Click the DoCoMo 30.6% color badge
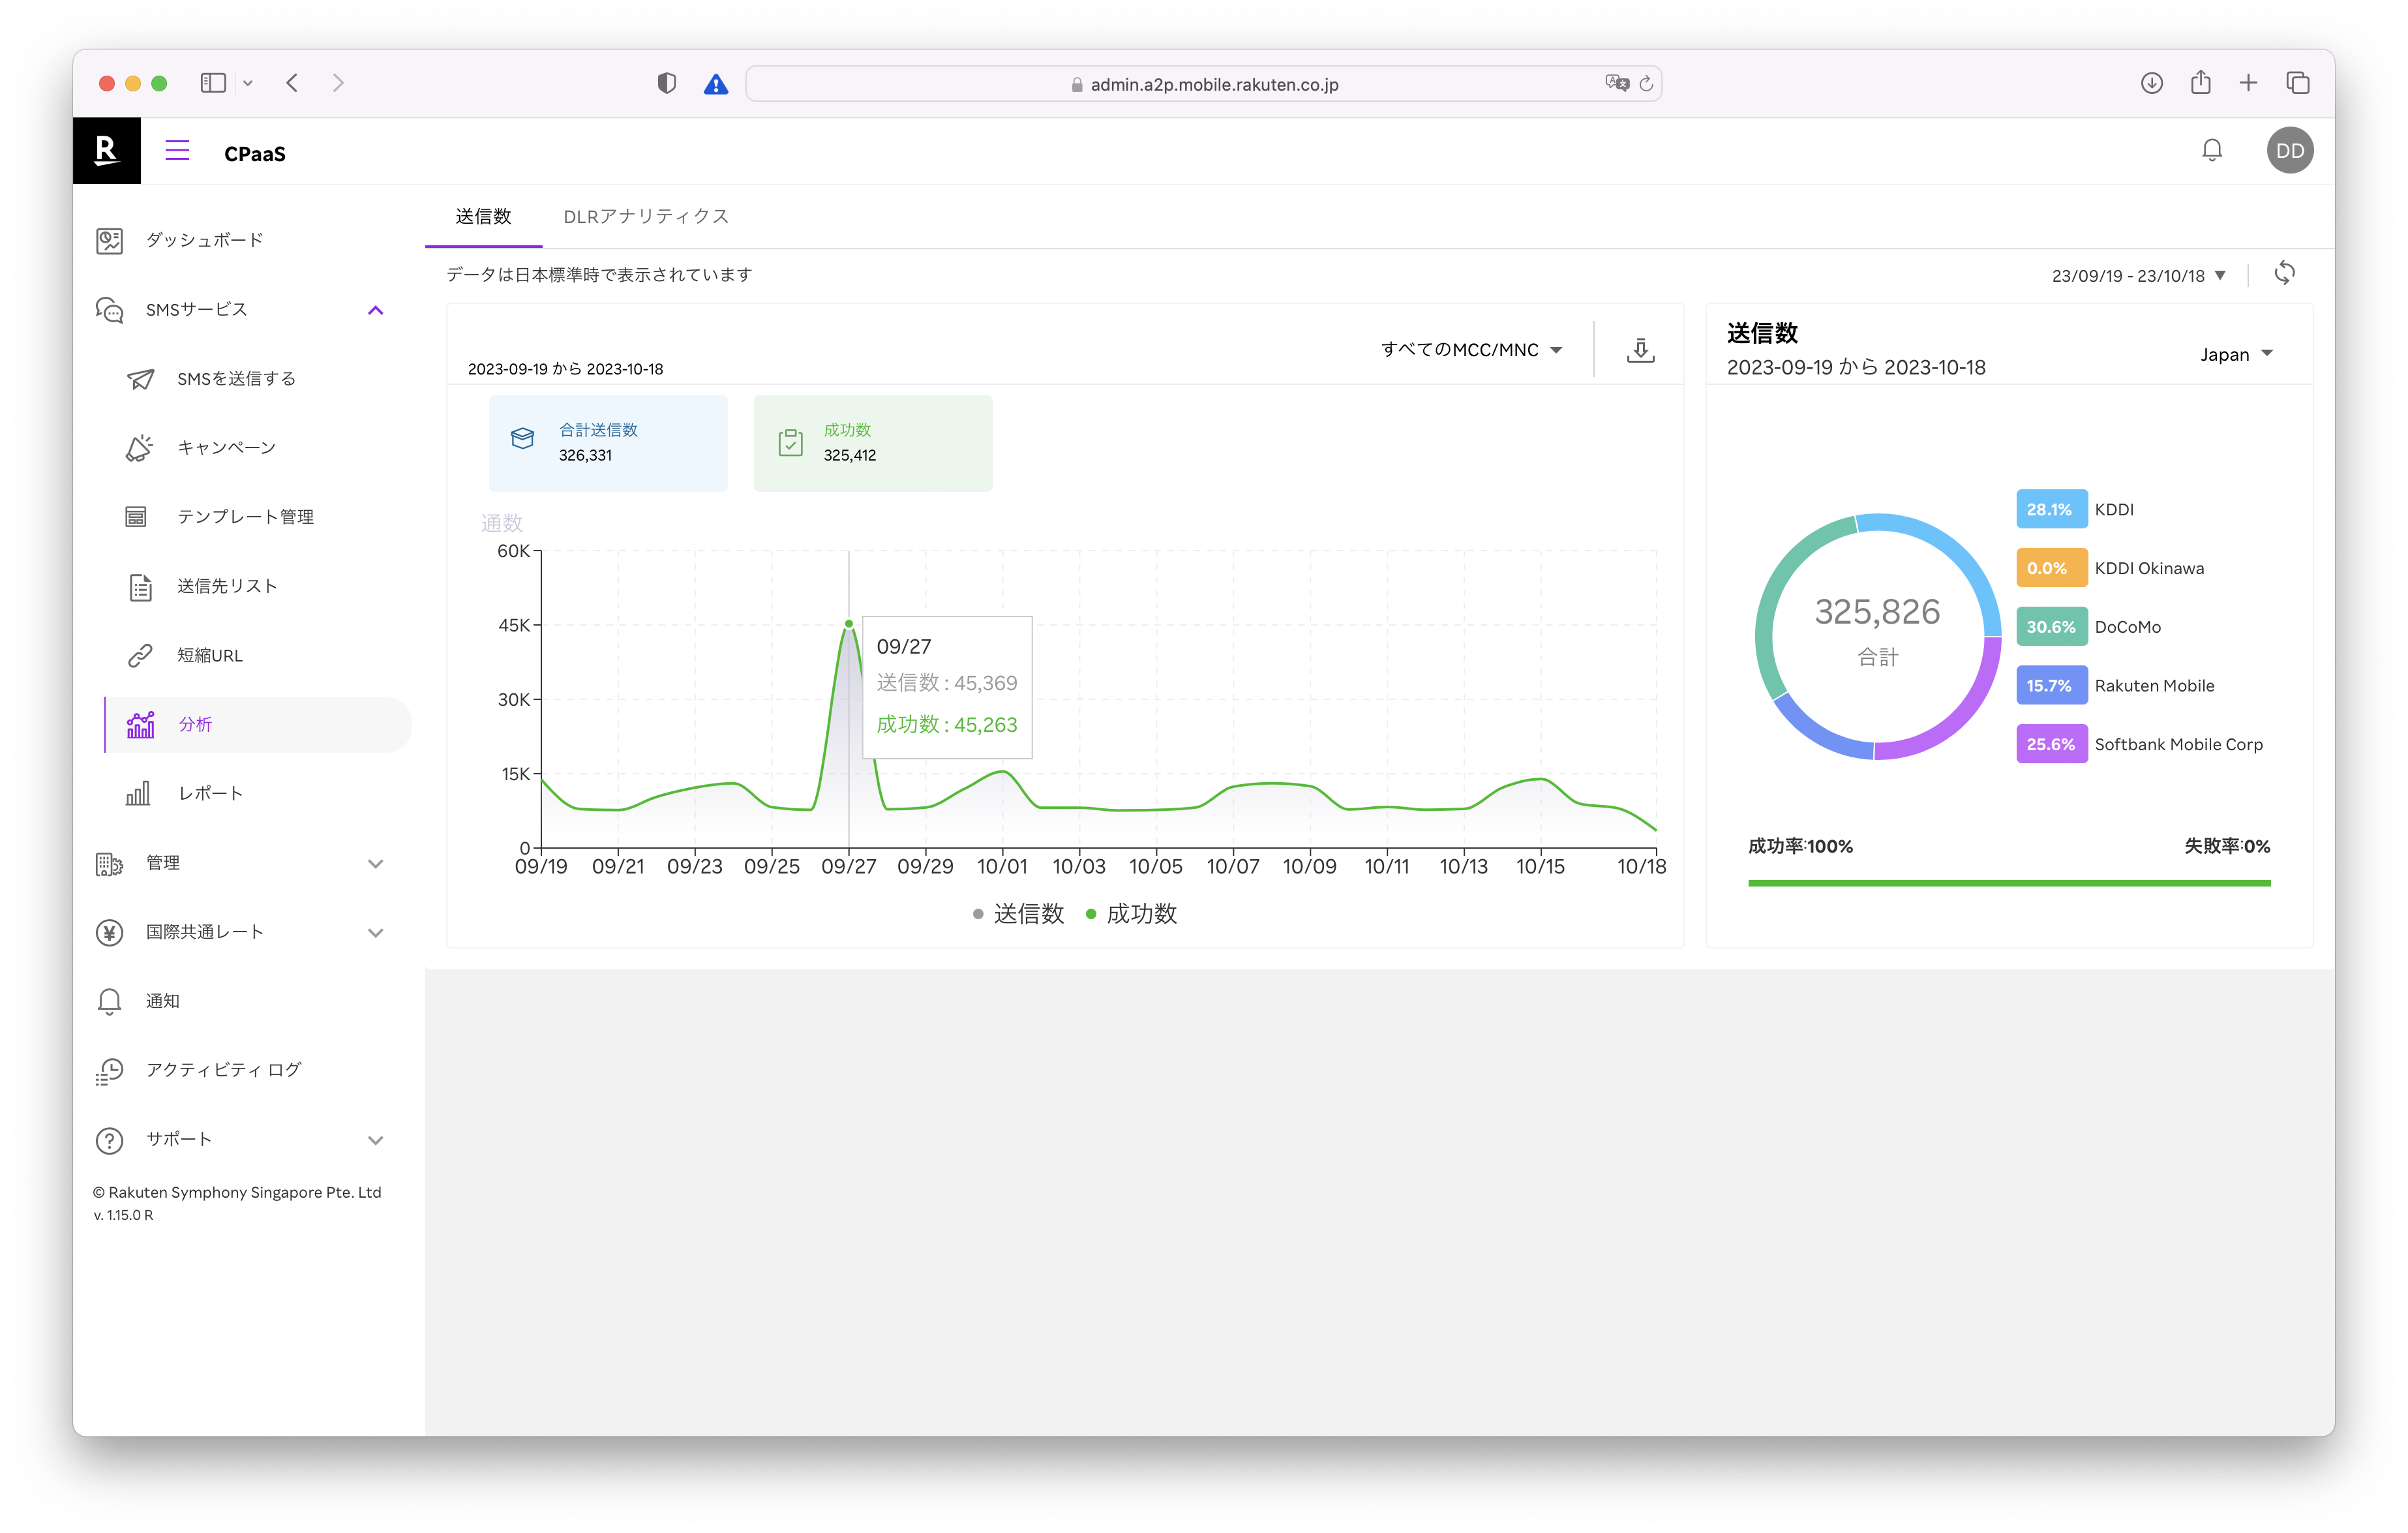This screenshot has width=2408, height=1533. coord(2051,627)
